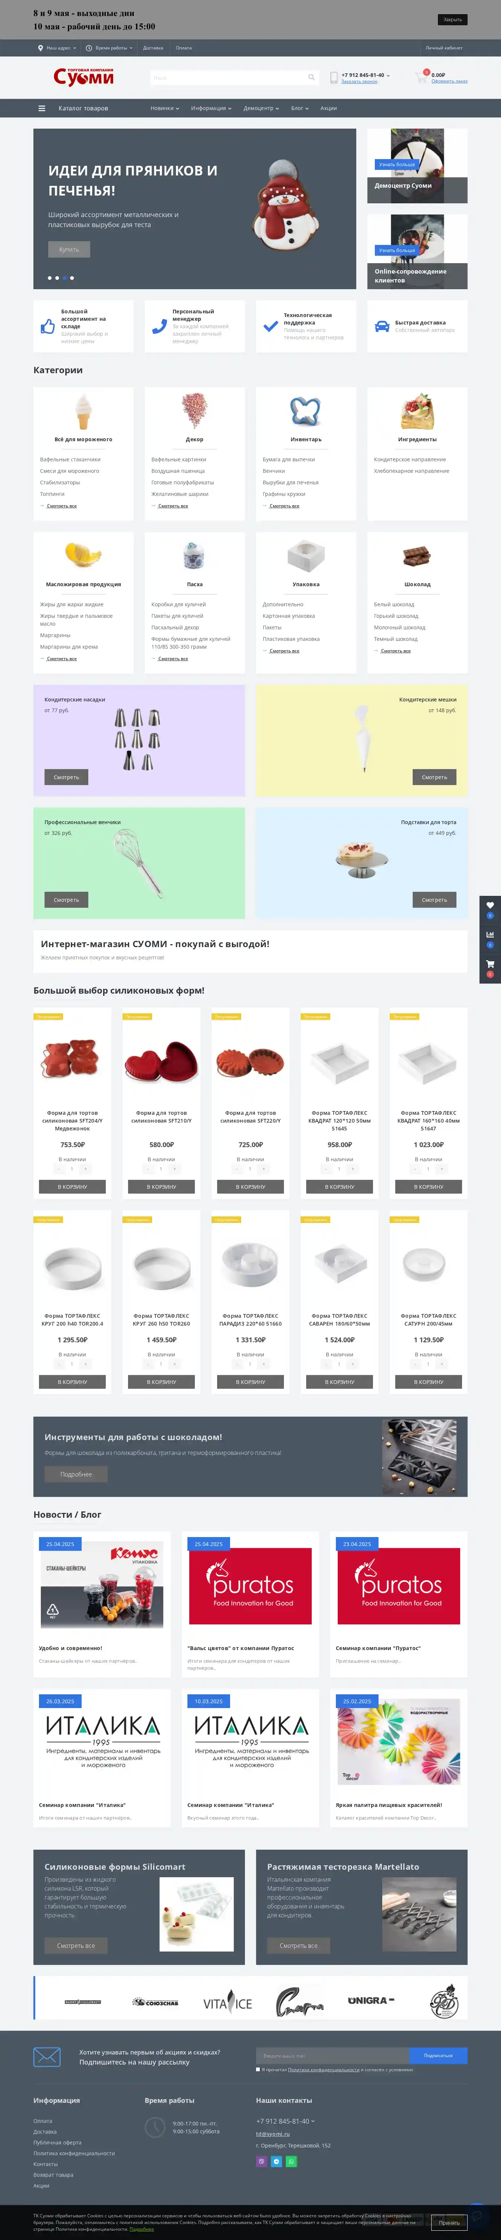Open the hamburger catalog menu icon

42,109
